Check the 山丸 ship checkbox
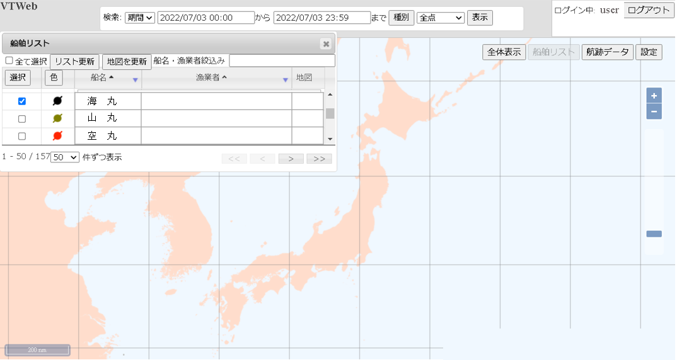The width and height of the screenshot is (677, 360). 22,119
